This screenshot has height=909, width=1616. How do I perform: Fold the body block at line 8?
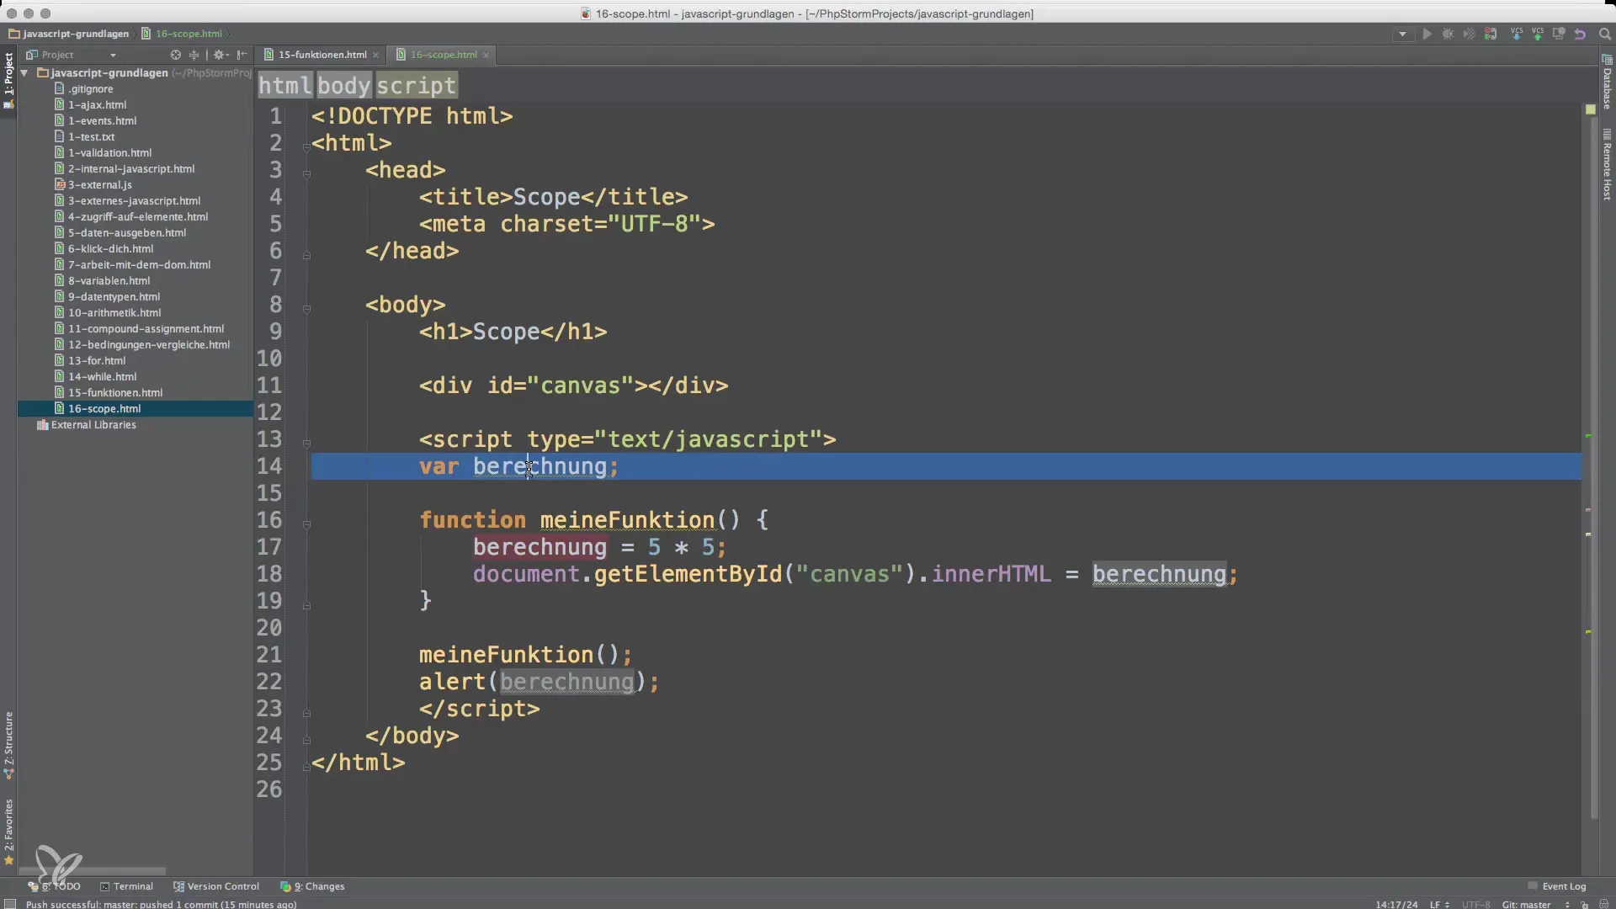(x=306, y=309)
